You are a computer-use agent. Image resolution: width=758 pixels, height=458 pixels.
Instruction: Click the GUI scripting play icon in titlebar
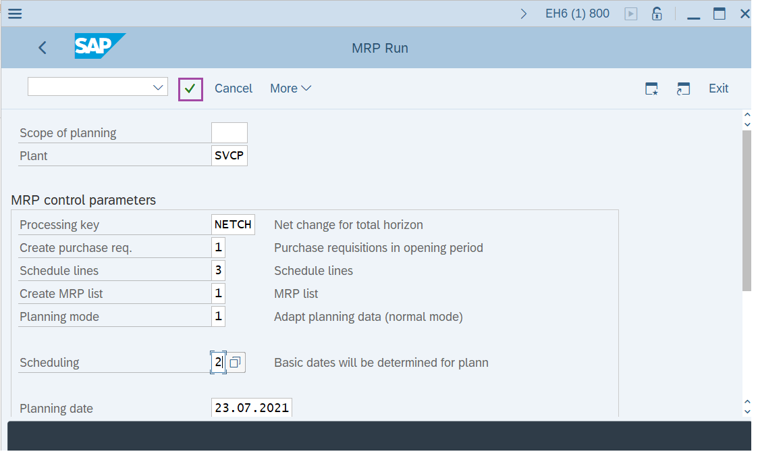pyautogui.click(x=630, y=13)
